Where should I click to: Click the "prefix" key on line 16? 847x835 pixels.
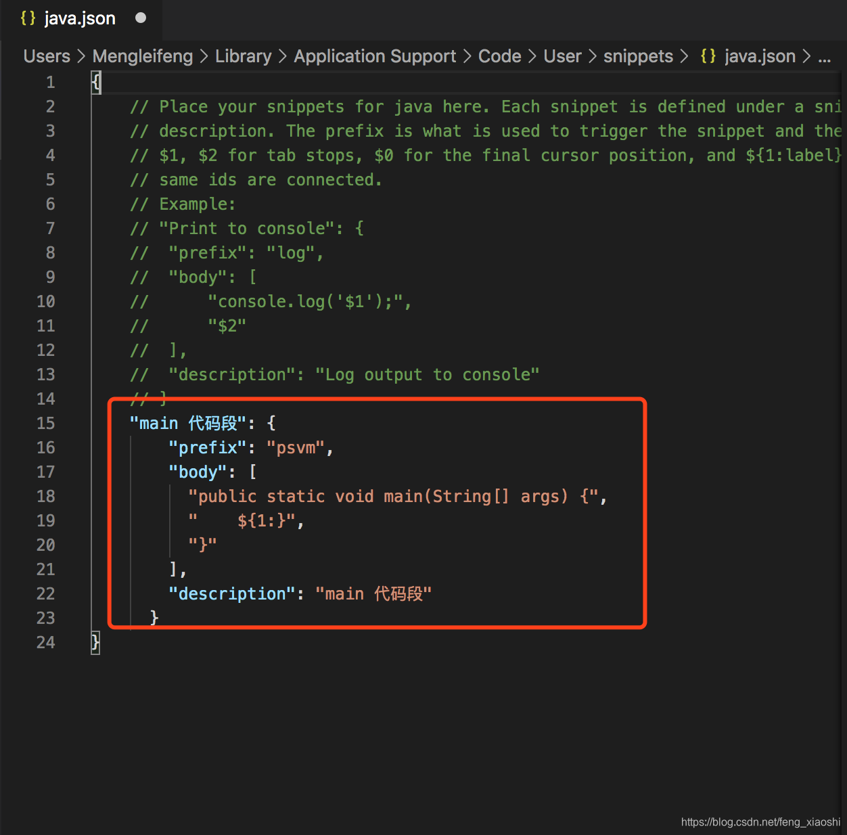click(x=208, y=448)
